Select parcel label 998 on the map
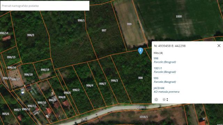223x125 pixels. tap(140, 78)
